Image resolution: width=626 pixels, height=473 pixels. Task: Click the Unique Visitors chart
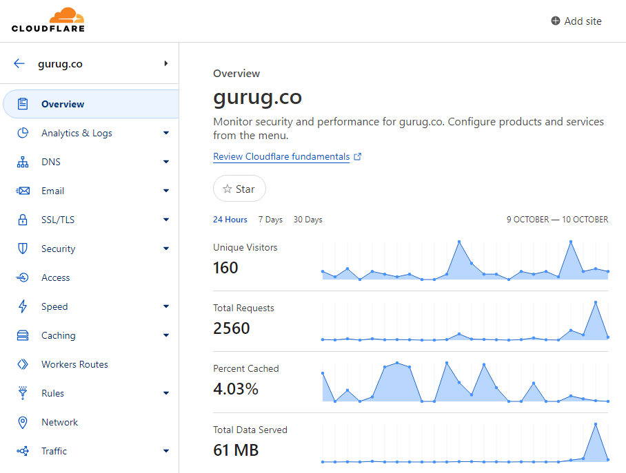click(x=465, y=260)
